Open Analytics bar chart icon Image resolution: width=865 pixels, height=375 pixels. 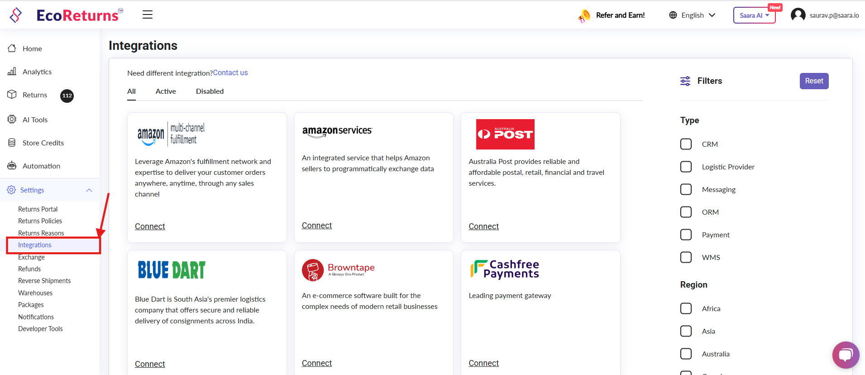[12, 72]
